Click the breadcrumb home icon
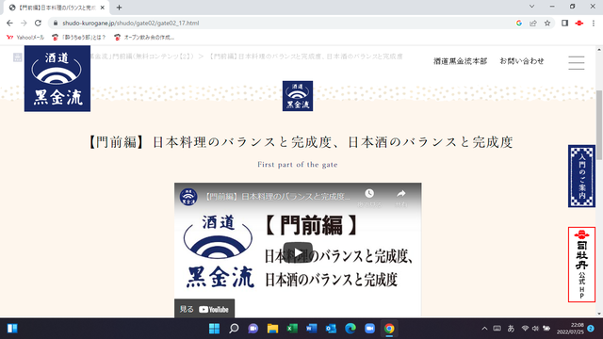Viewport: 603px width, 339px height. pyautogui.click(x=18, y=57)
